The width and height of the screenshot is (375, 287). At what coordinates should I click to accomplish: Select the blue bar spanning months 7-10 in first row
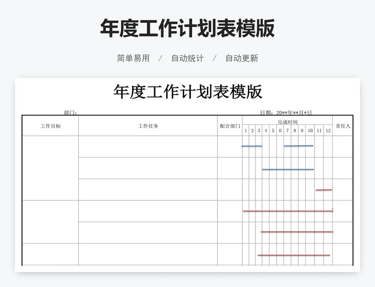pos(299,146)
